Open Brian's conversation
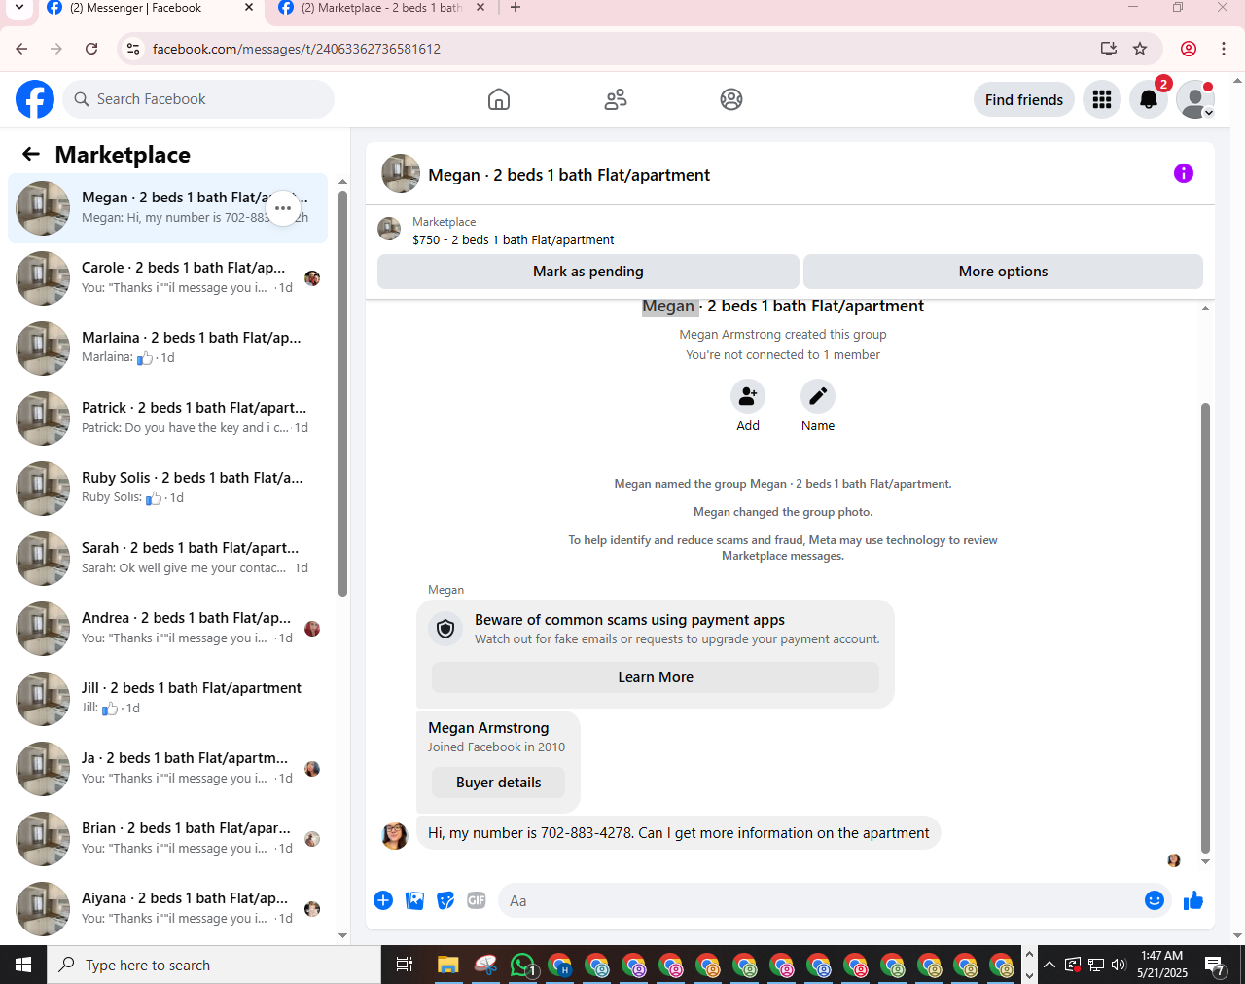Image resolution: width=1245 pixels, height=984 pixels. pyautogui.click(x=167, y=839)
